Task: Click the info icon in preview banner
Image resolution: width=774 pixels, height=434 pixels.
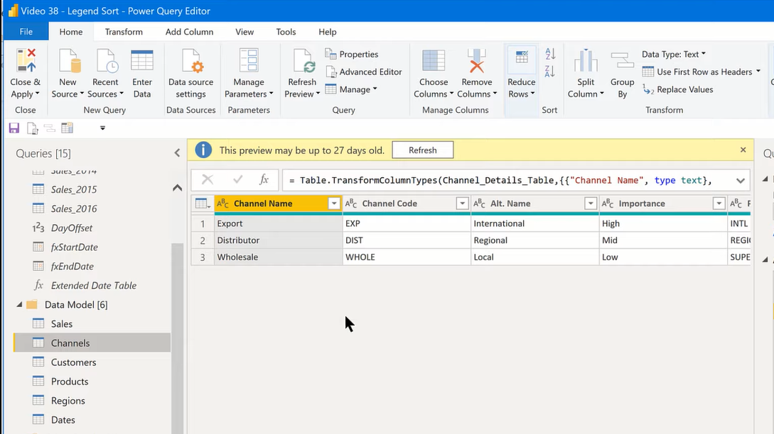Action: 203,150
